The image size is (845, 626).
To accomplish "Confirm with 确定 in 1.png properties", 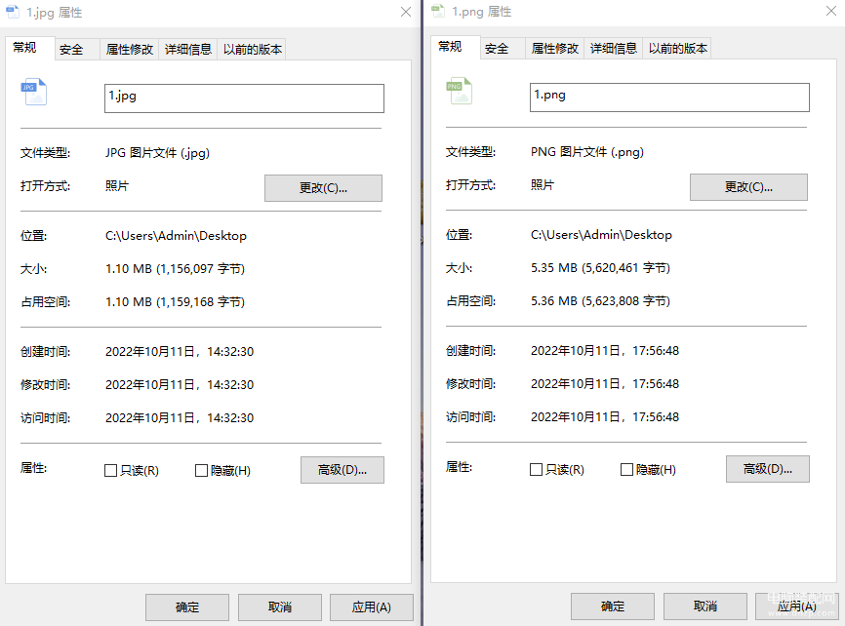I will coord(612,606).
